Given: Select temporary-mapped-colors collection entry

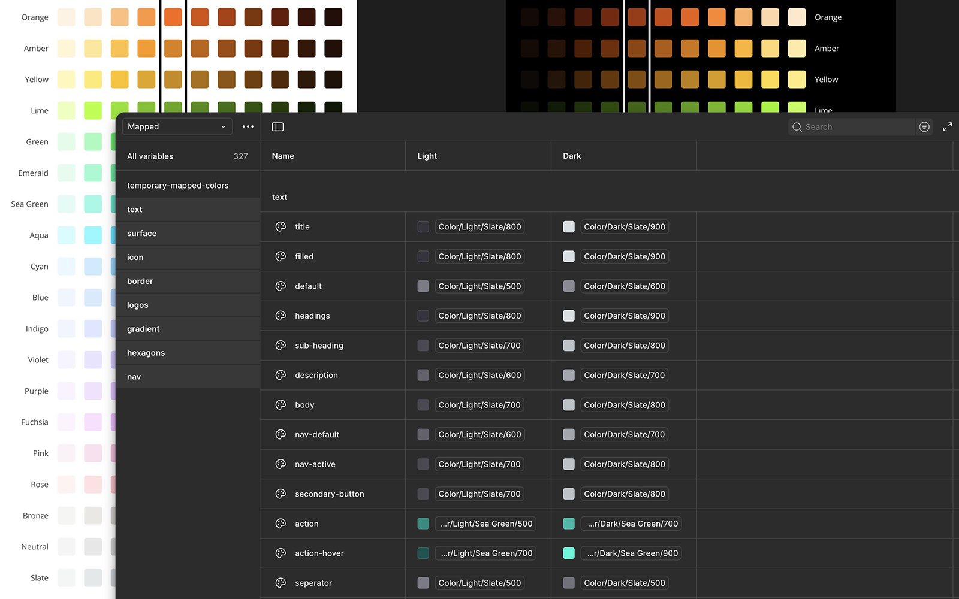Looking at the screenshot, I should click(x=178, y=186).
